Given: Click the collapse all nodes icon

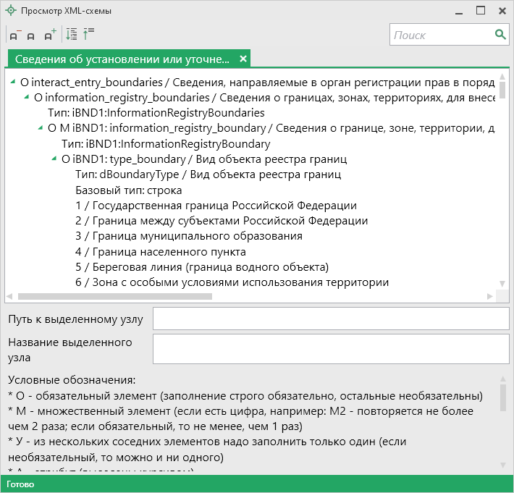Looking at the screenshot, I should click(88, 34).
